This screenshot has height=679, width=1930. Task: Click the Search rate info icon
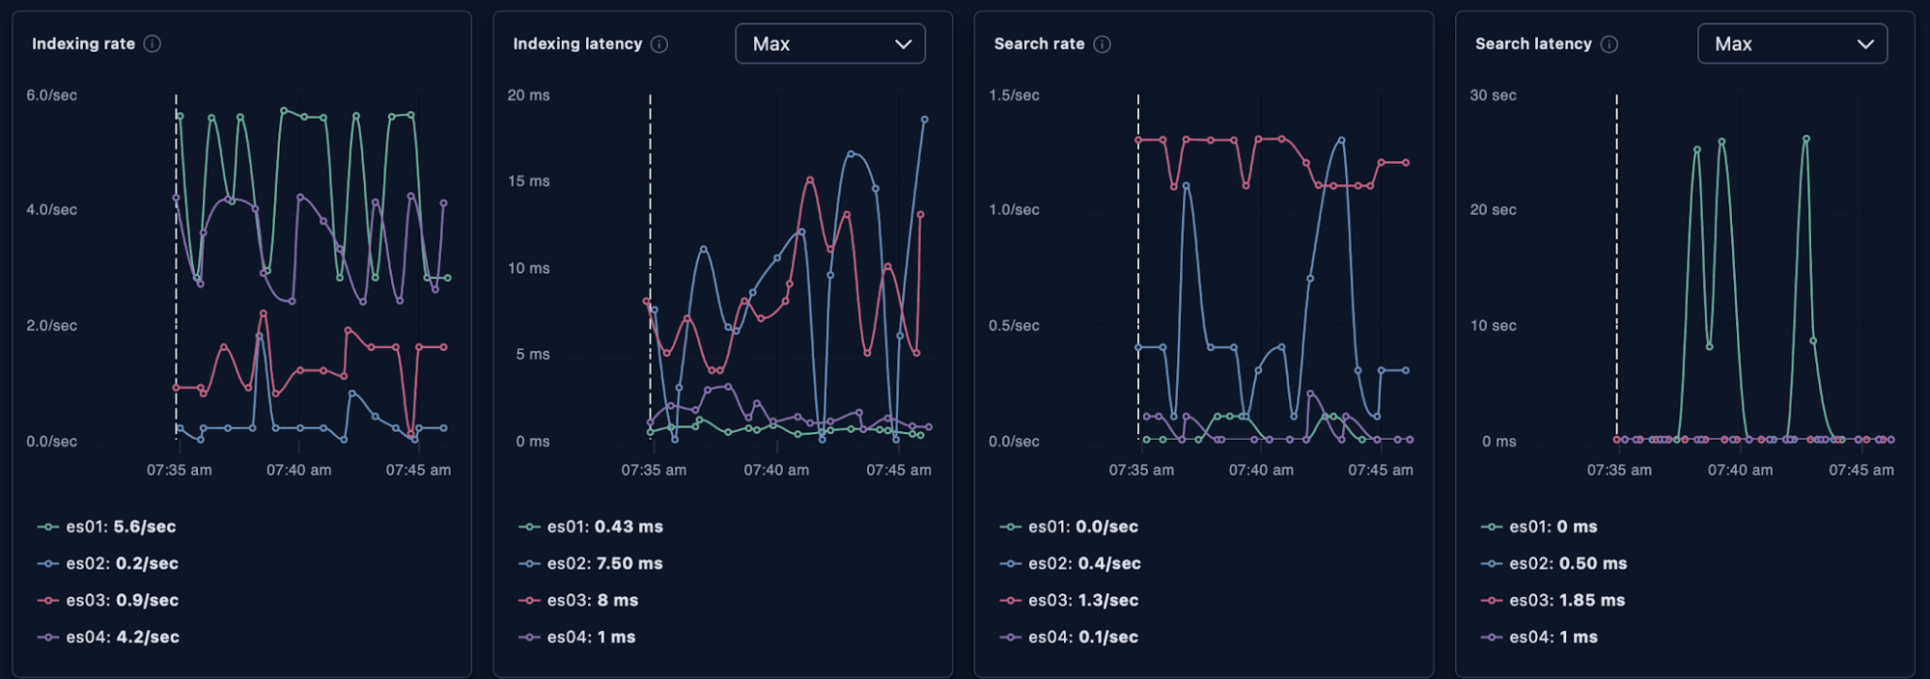click(x=1102, y=43)
